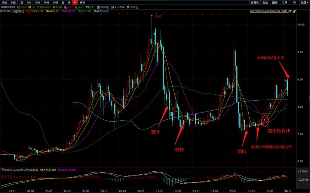This screenshot has width=310, height=193.
Task: Click the F9 button
Action: (x=294, y=3)
